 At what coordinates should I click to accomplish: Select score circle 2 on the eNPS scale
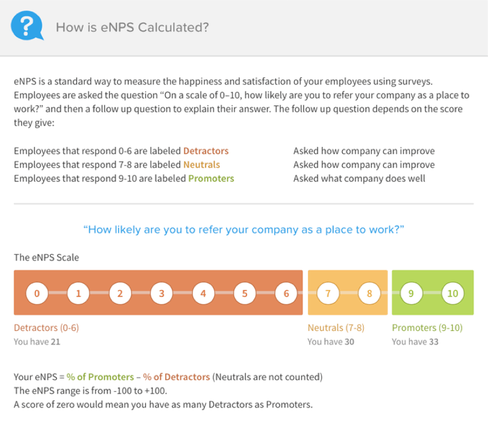point(120,293)
